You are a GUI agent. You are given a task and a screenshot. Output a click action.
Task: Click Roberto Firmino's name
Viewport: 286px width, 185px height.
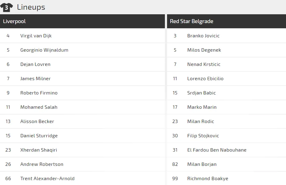(x=39, y=93)
